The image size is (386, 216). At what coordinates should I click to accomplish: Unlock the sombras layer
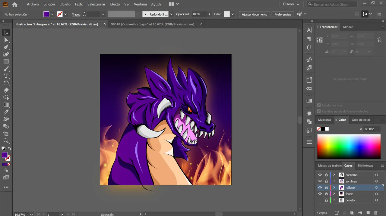[326, 181]
